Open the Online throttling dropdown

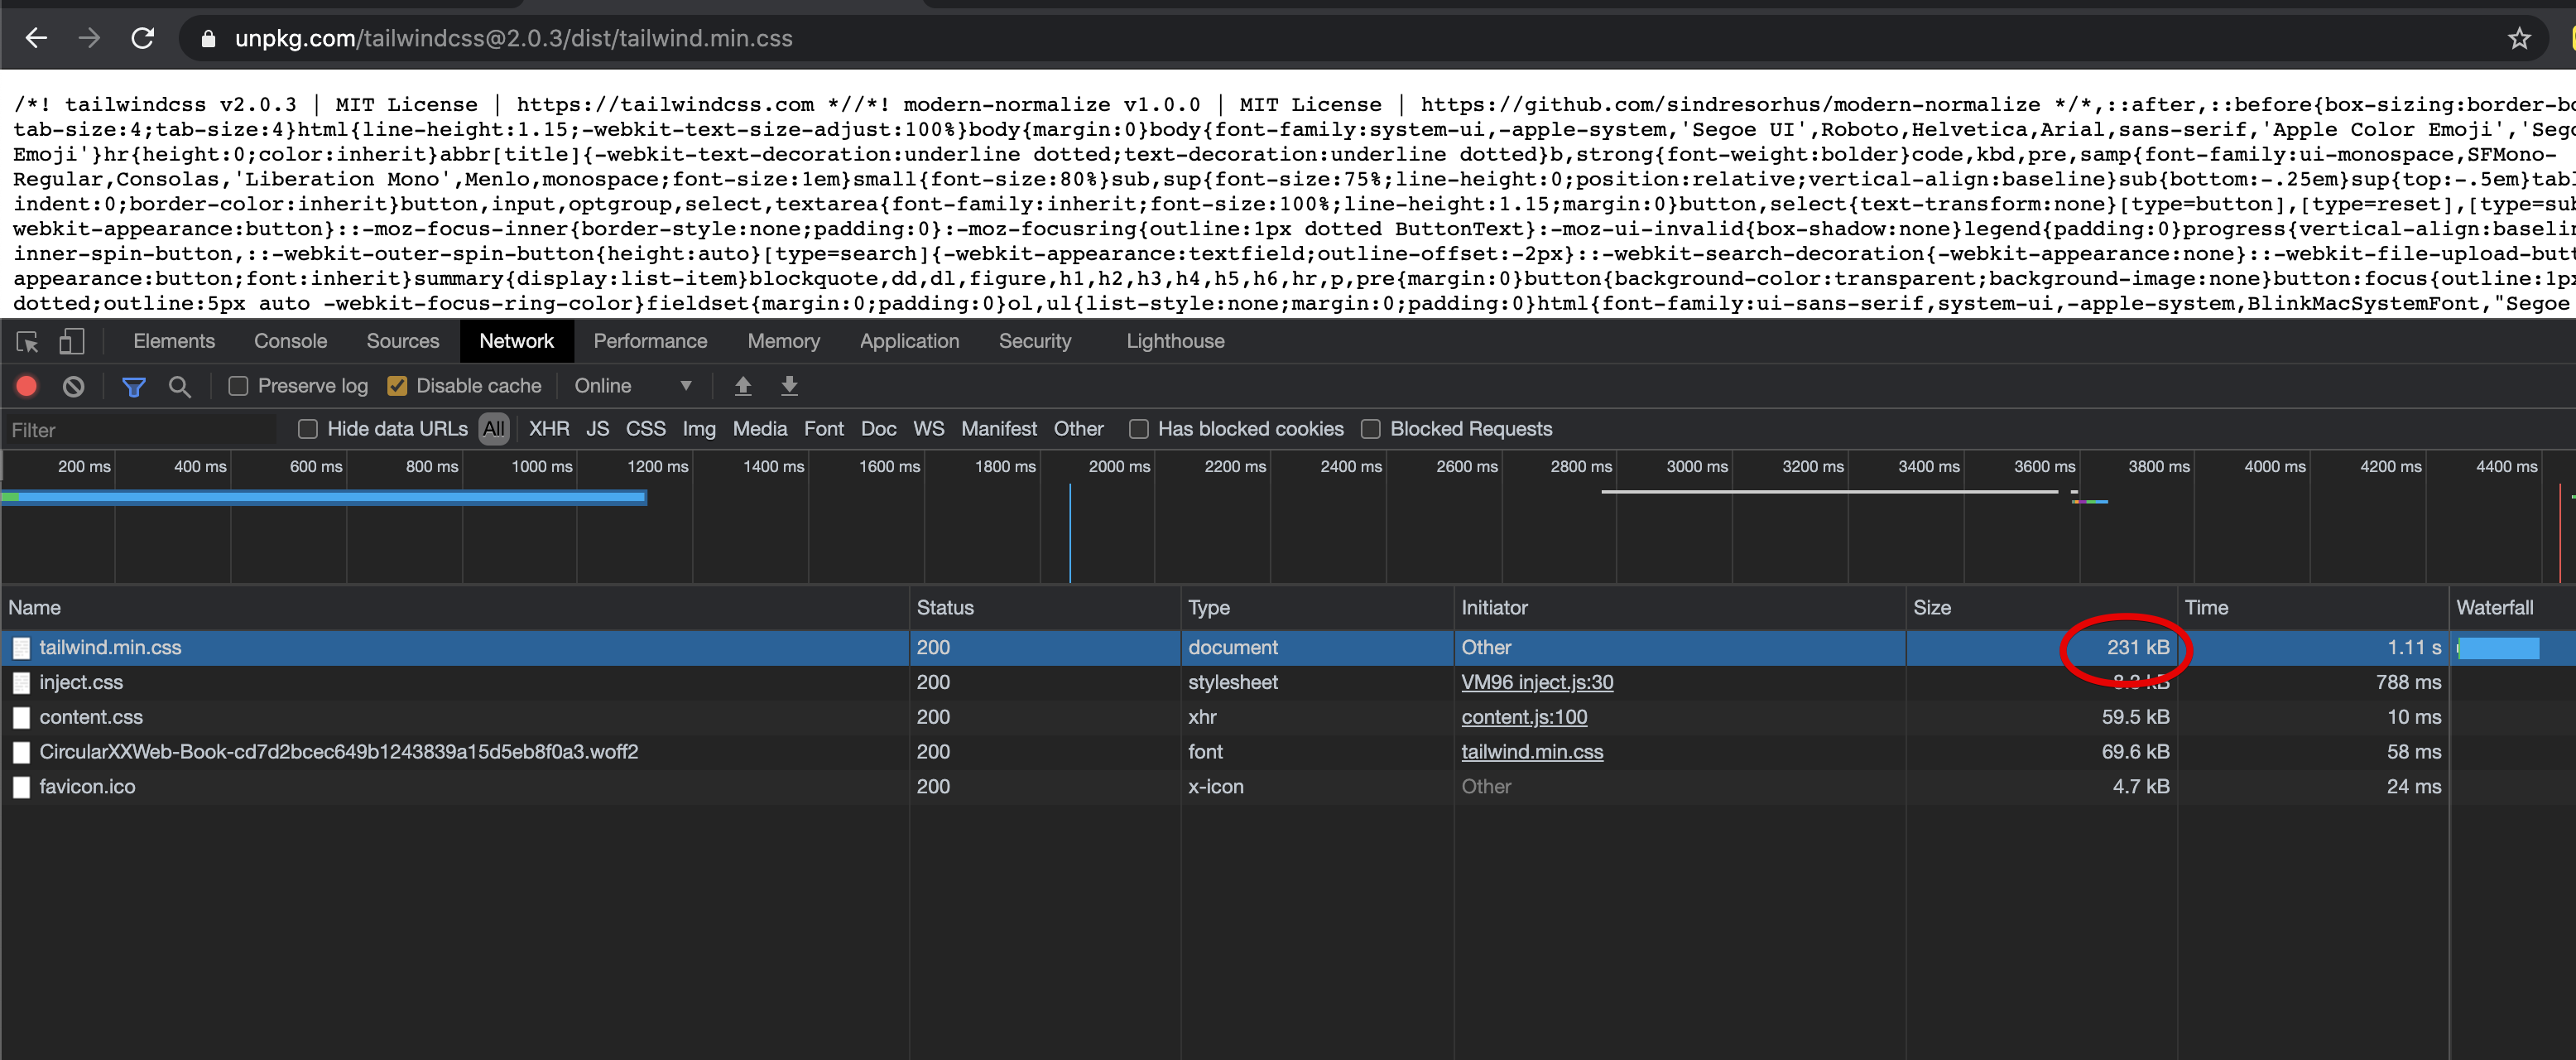coord(634,386)
